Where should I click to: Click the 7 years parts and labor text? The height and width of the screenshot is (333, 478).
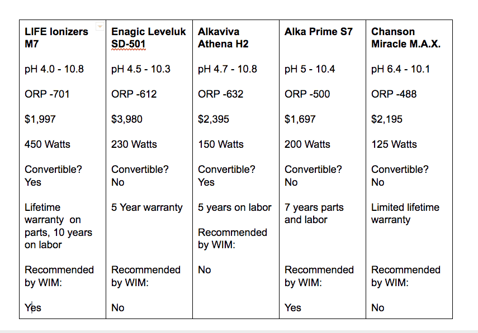tap(314, 214)
